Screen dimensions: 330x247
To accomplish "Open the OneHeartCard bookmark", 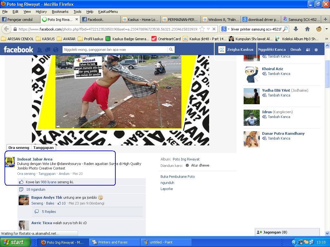I will click(166, 39).
